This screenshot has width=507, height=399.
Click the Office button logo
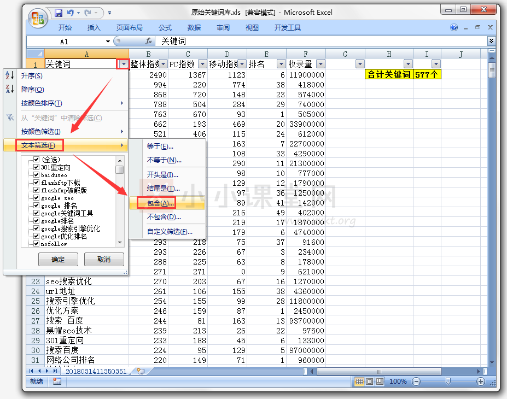click(38, 18)
